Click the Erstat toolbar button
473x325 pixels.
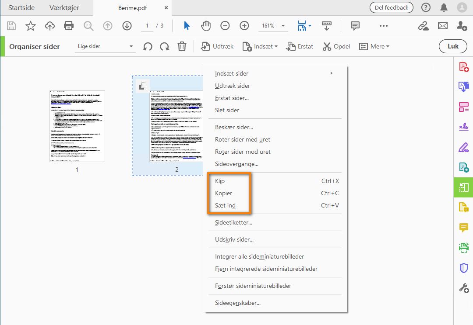pos(300,47)
